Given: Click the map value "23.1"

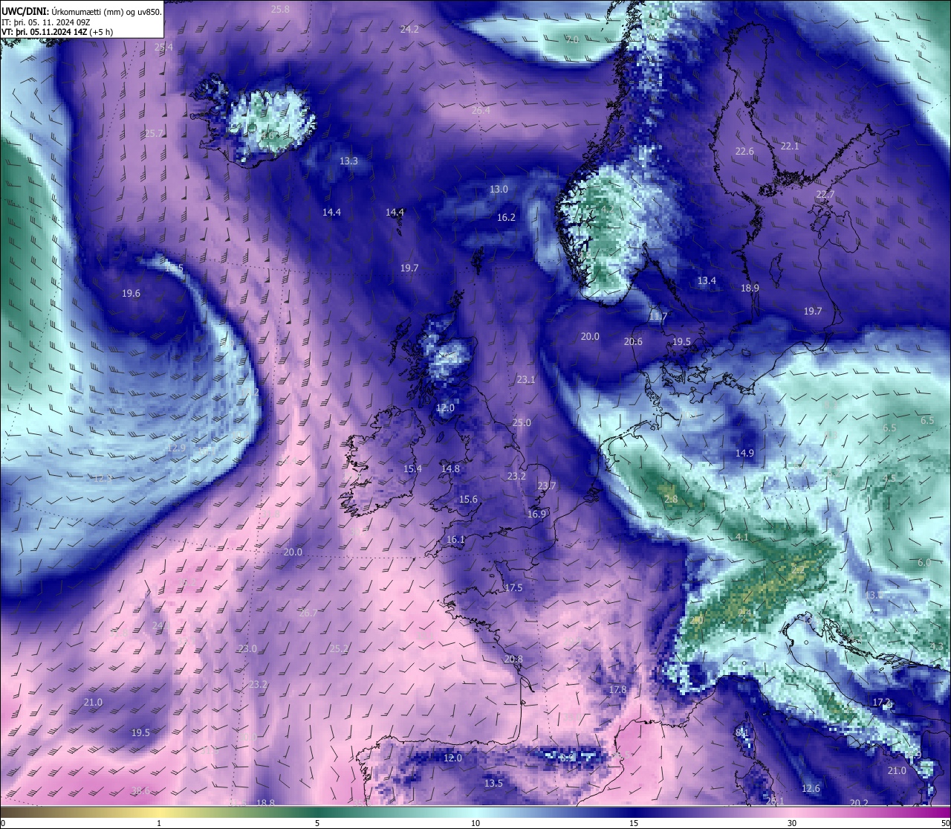Looking at the screenshot, I should coord(526,379).
